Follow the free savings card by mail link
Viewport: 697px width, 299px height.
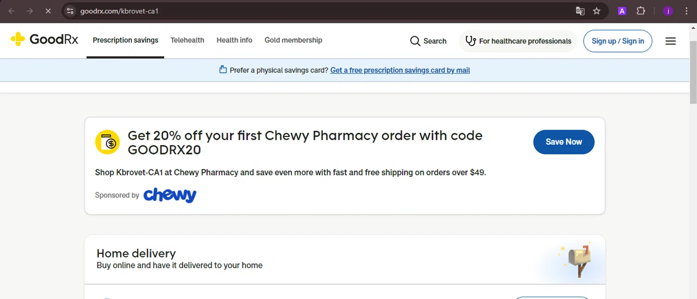(x=400, y=71)
